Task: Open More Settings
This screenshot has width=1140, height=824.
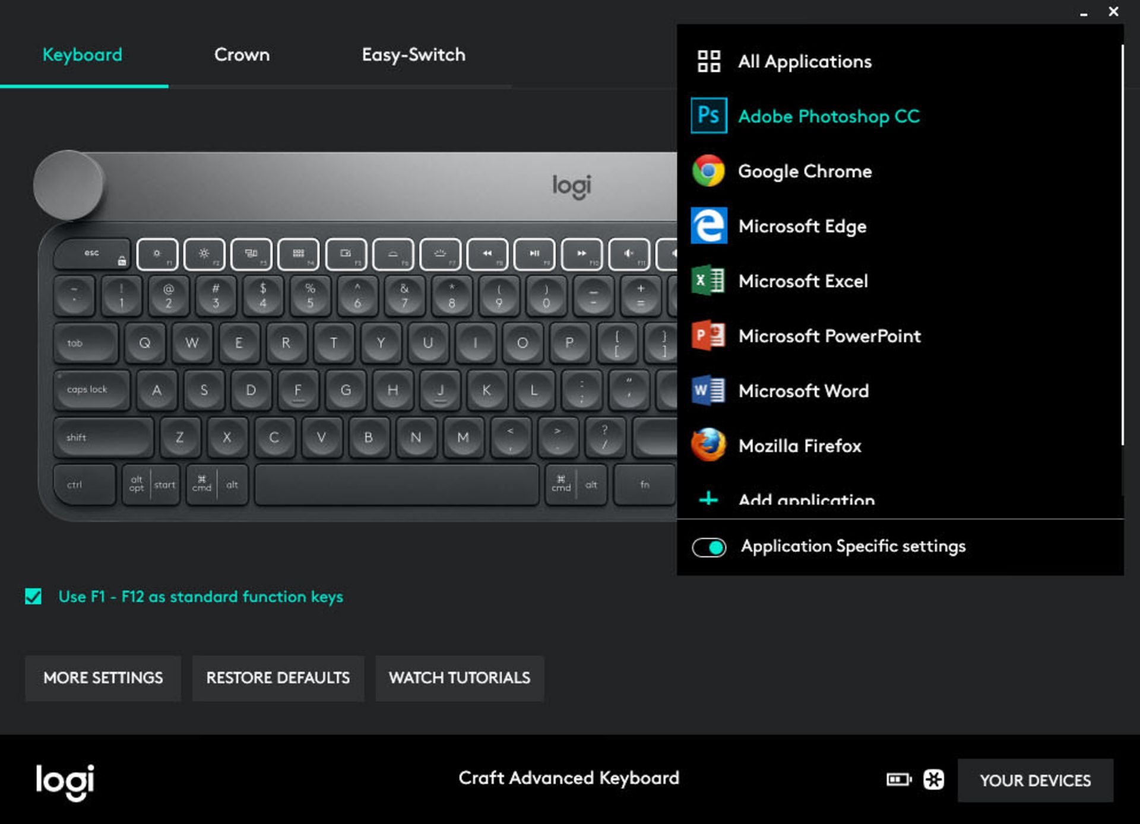Action: click(x=103, y=678)
